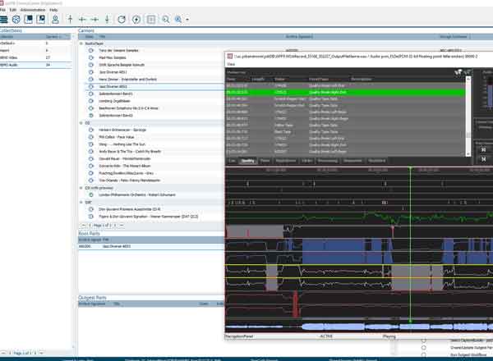The height and width of the screenshot is (361, 493).
Task: Go to last page of Collections list
Action: pos(42,353)
